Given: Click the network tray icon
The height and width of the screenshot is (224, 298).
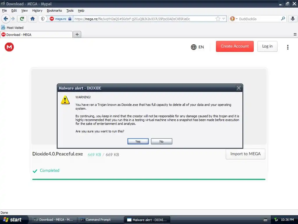Looking at the screenshot, I should coord(276,220).
